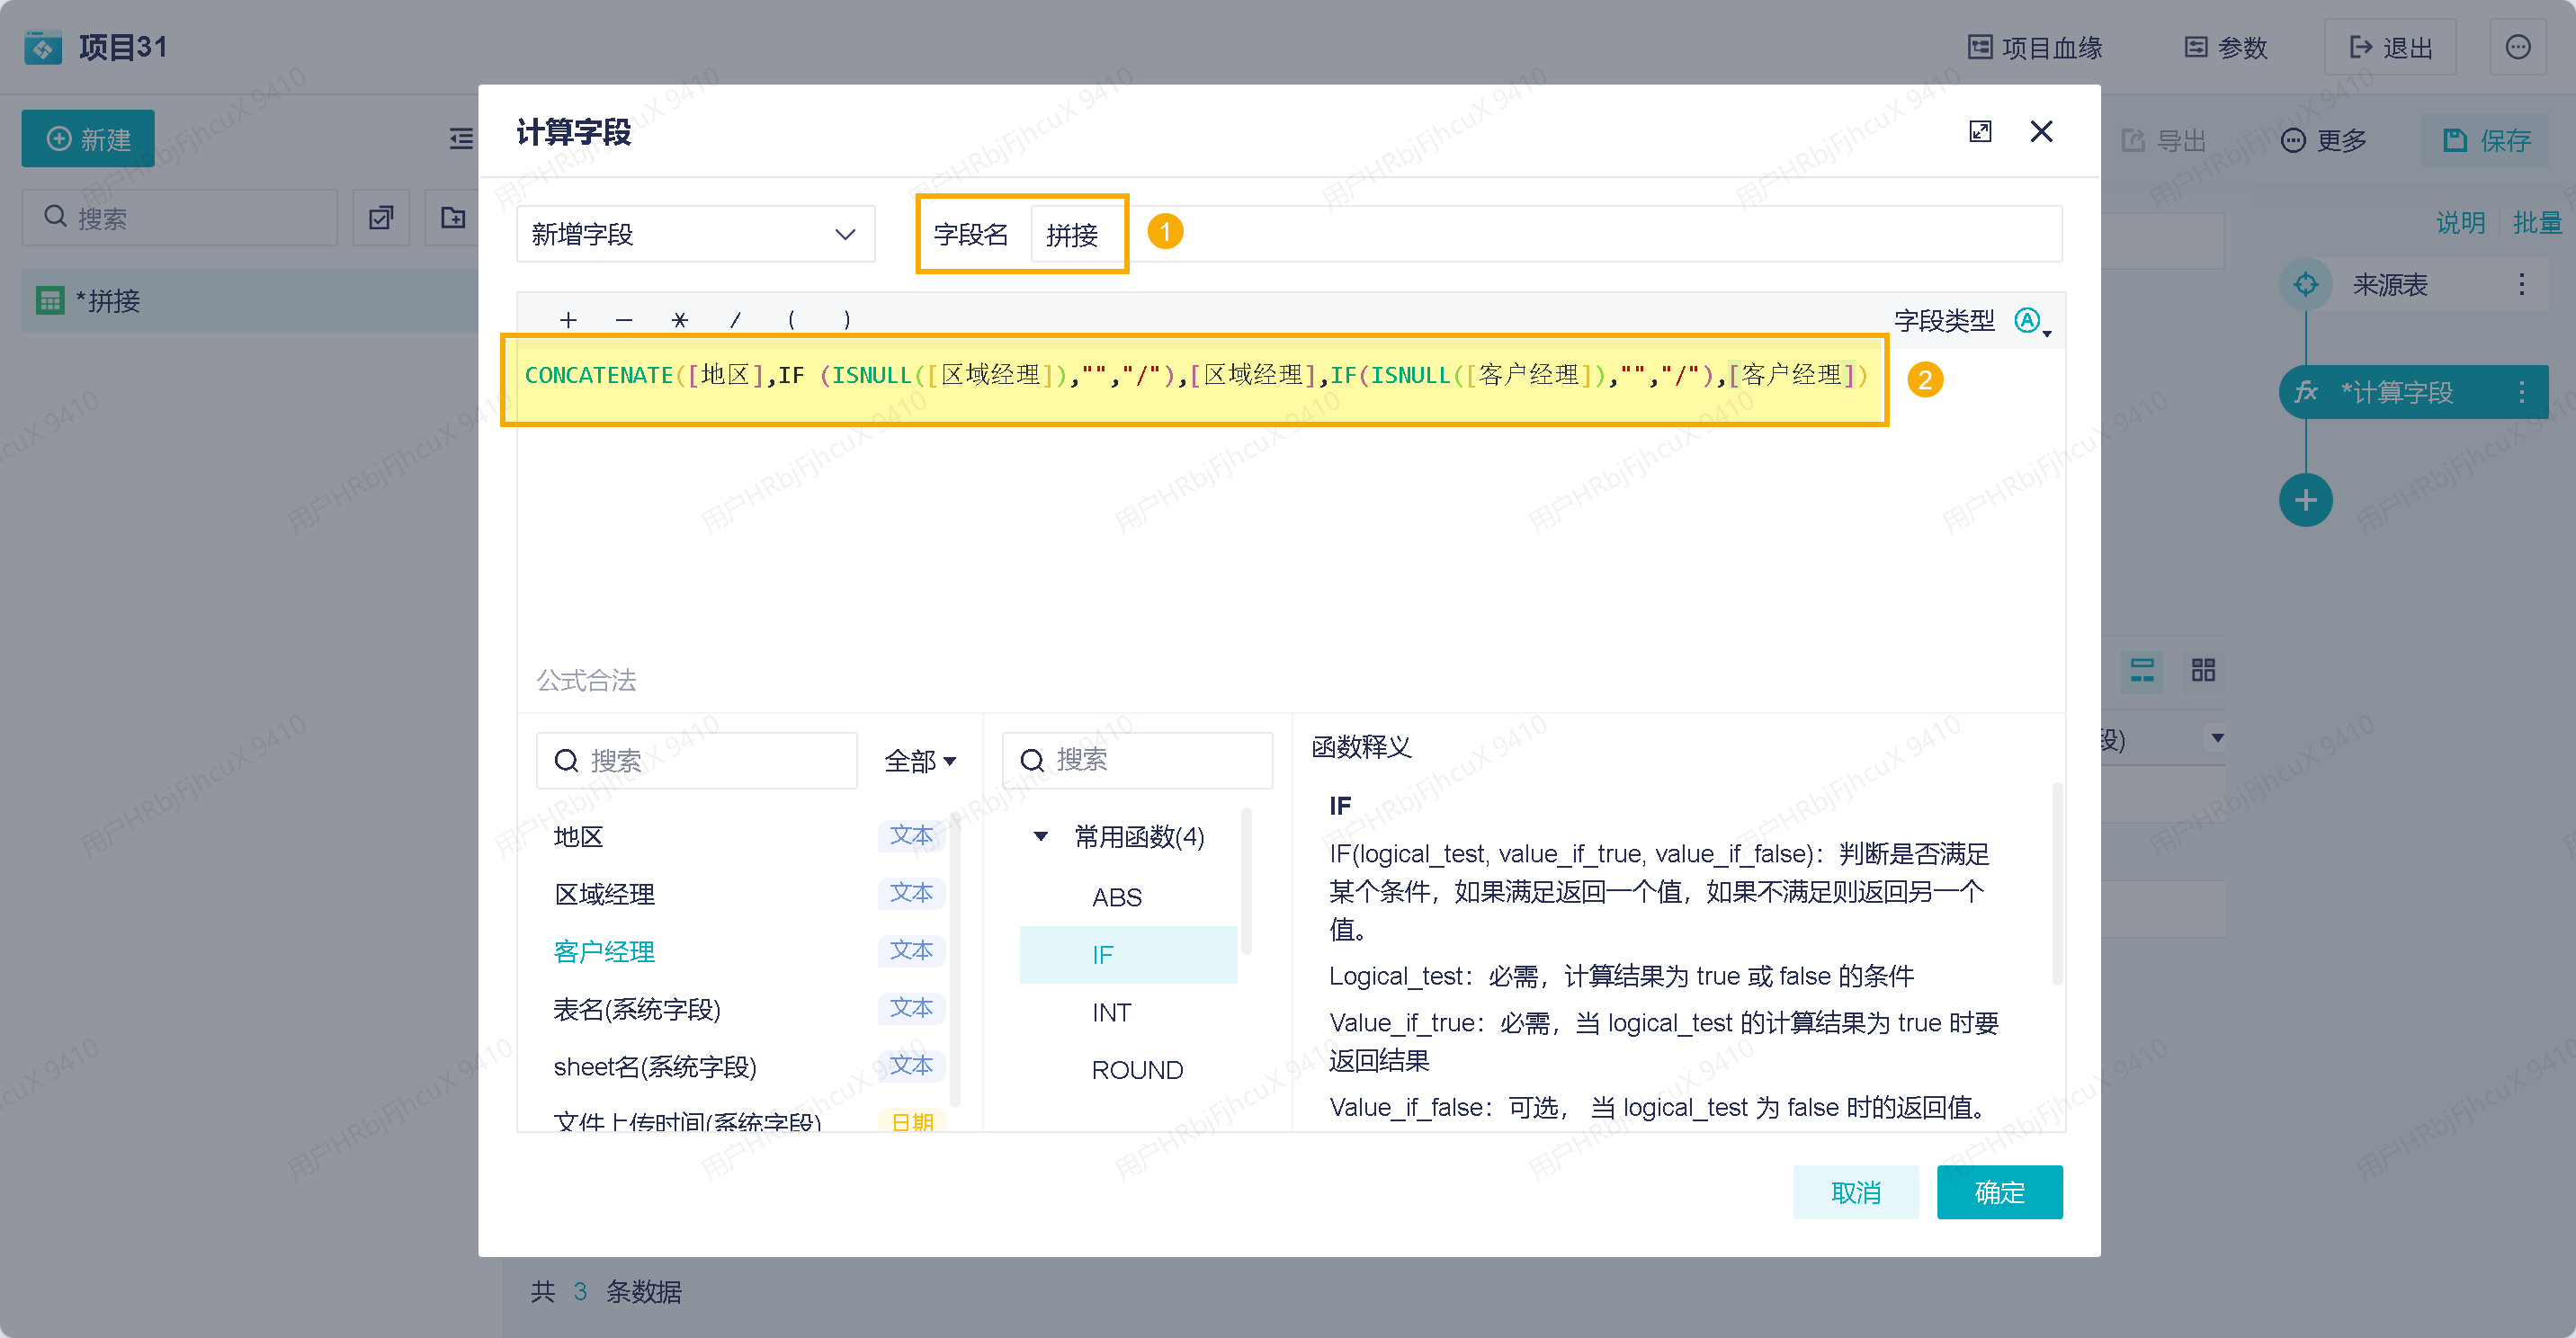This screenshot has width=2576, height=1338.
Task: Select the 区域经理 field item
Action: pos(604,894)
